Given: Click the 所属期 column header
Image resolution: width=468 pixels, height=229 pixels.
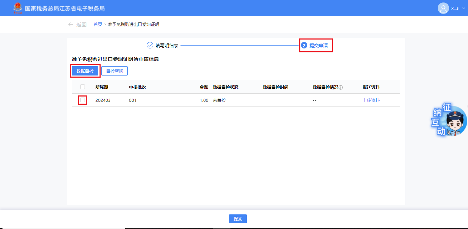Looking at the screenshot, I should coord(102,87).
